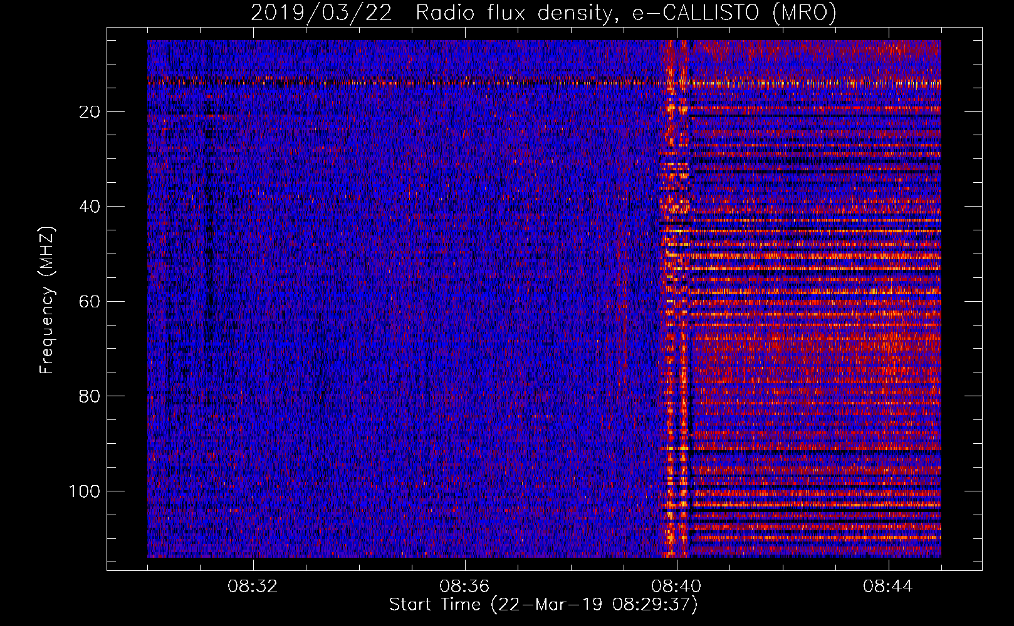Click the 100 frequency tick label
Screen dimensions: 1014x626
click(x=85, y=491)
